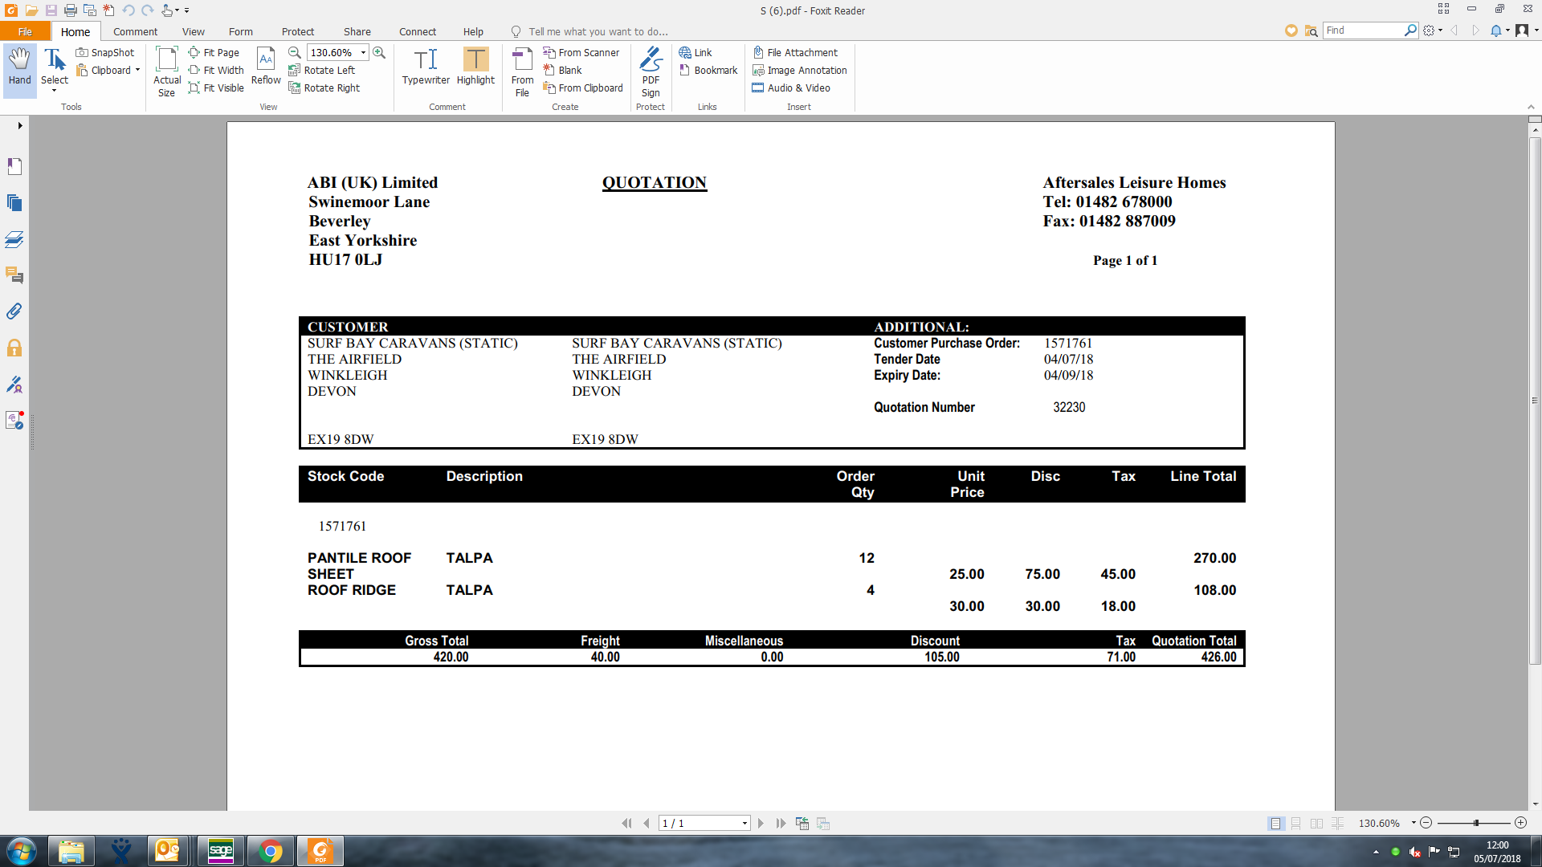
Task: Open page number dropdown in status bar
Action: pos(744,824)
